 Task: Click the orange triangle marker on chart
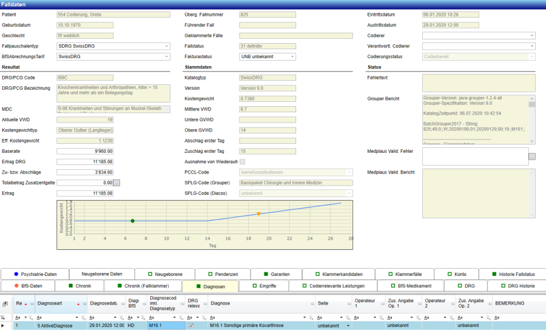(x=258, y=214)
